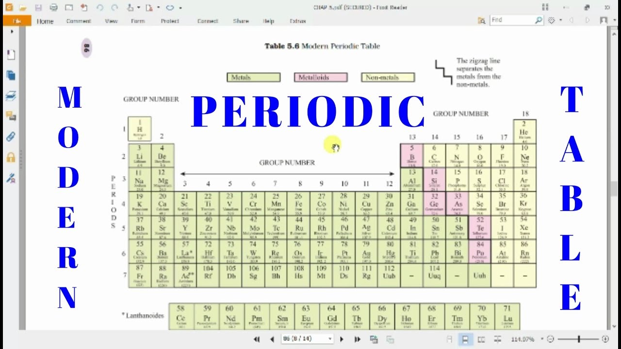Switch to the Form tab

(x=138, y=21)
